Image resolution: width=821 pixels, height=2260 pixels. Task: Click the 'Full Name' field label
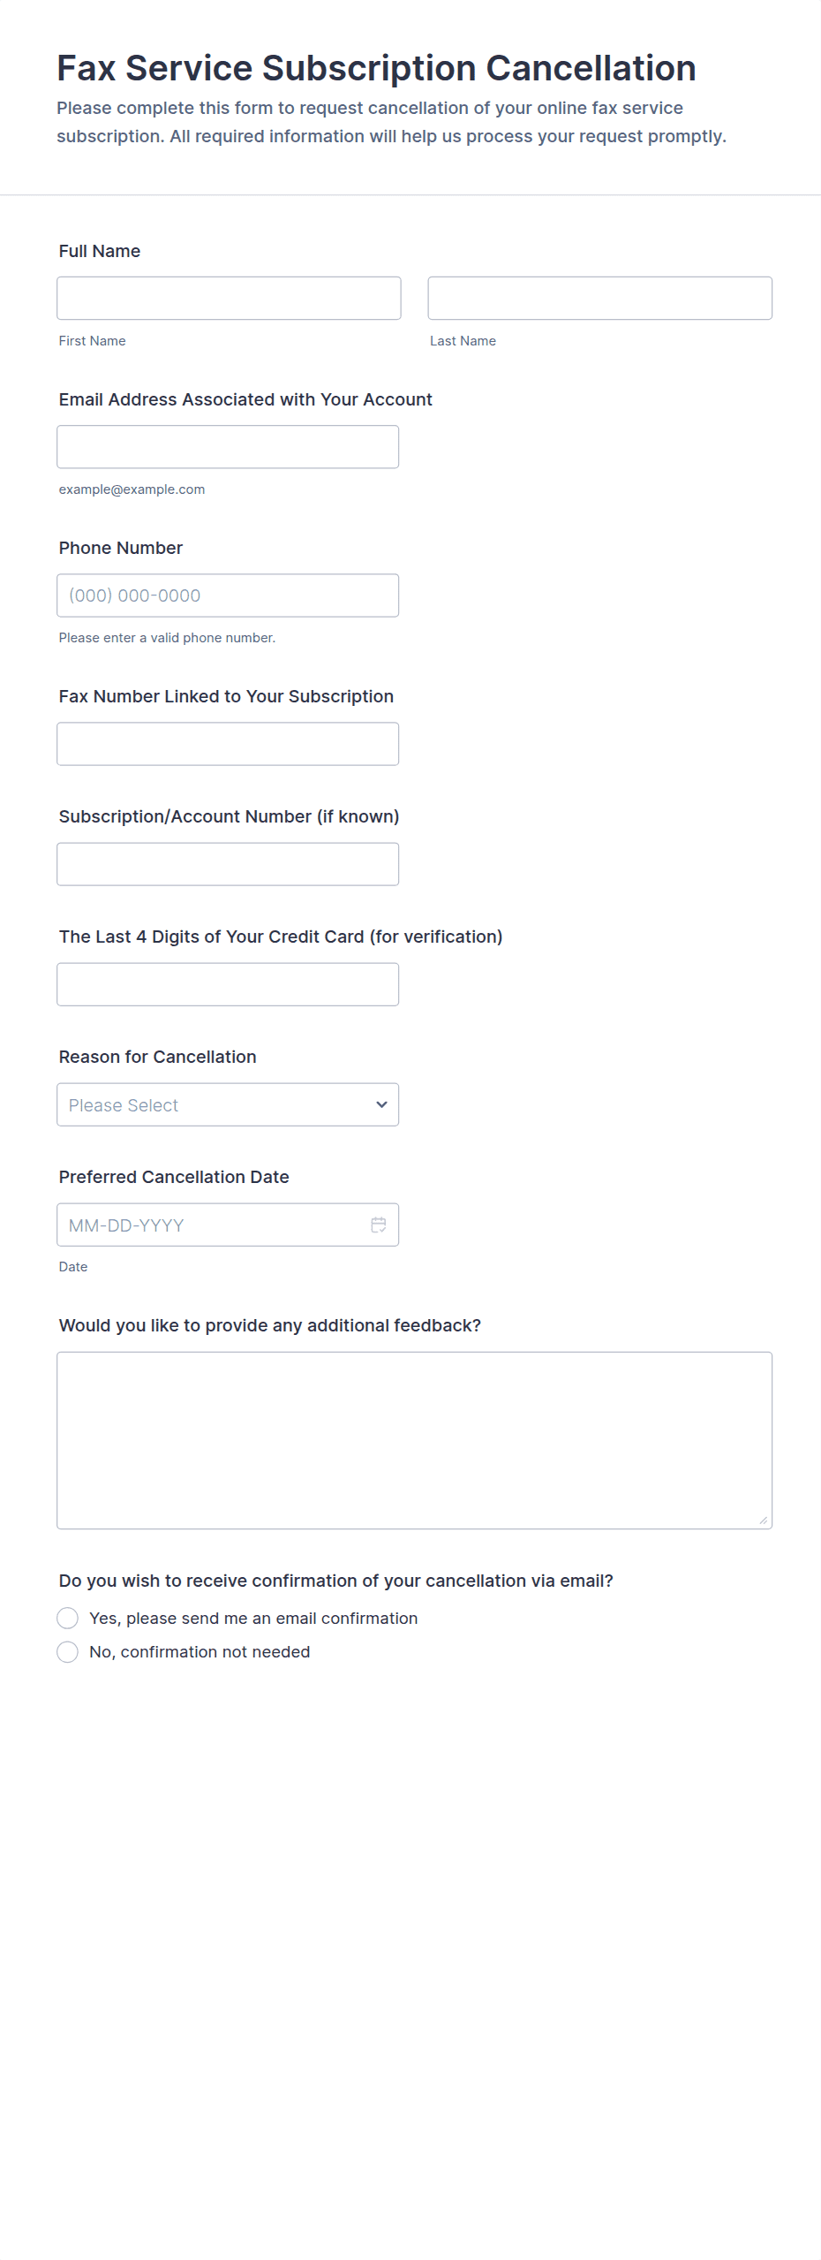[x=100, y=251]
